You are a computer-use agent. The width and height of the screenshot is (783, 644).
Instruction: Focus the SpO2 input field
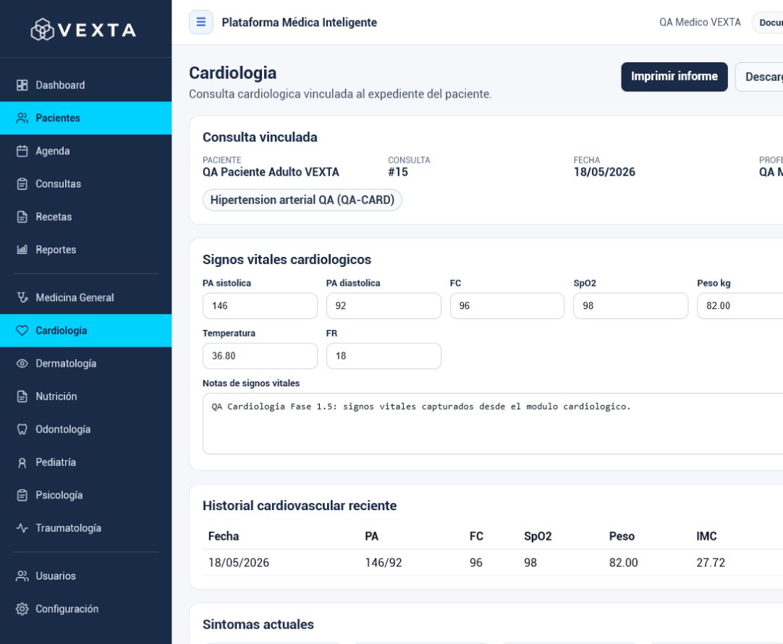(631, 305)
